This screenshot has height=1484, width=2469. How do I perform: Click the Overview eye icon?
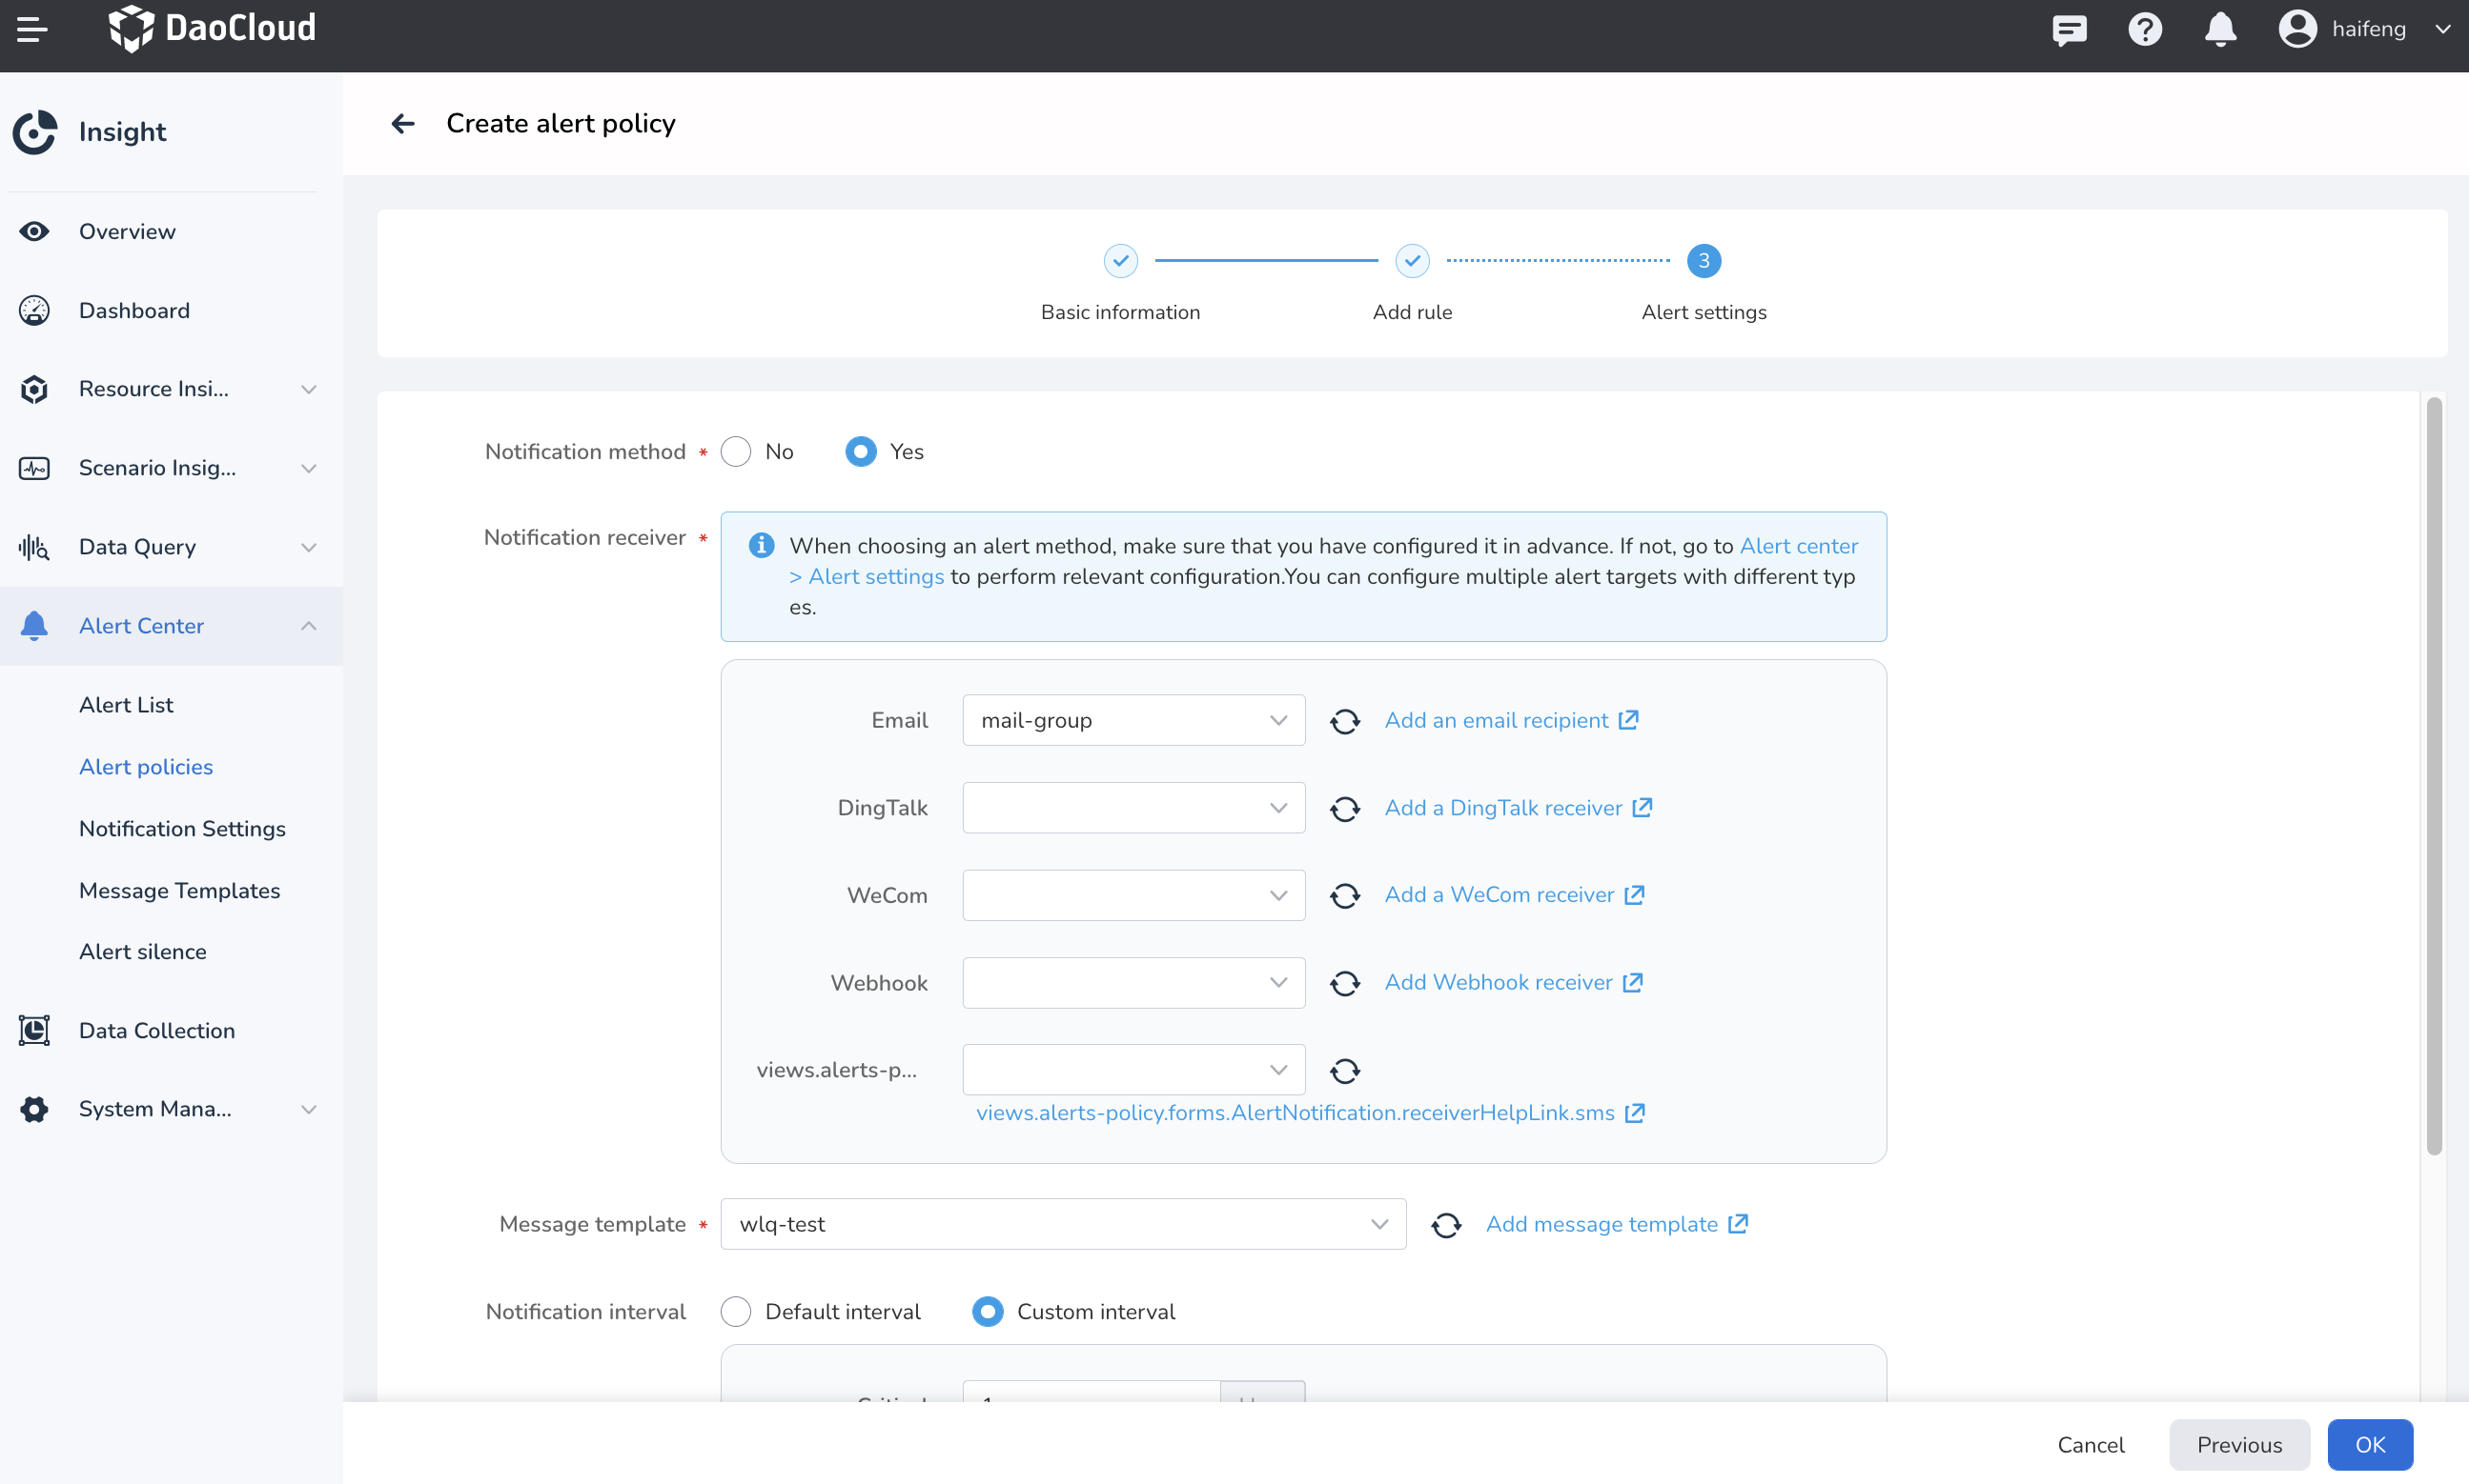click(x=34, y=231)
